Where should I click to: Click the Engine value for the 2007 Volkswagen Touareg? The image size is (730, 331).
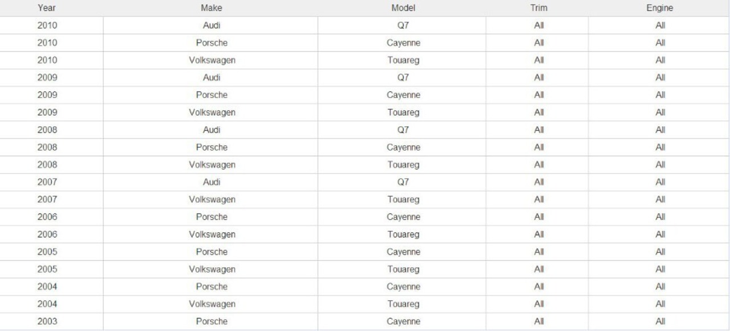(x=660, y=200)
